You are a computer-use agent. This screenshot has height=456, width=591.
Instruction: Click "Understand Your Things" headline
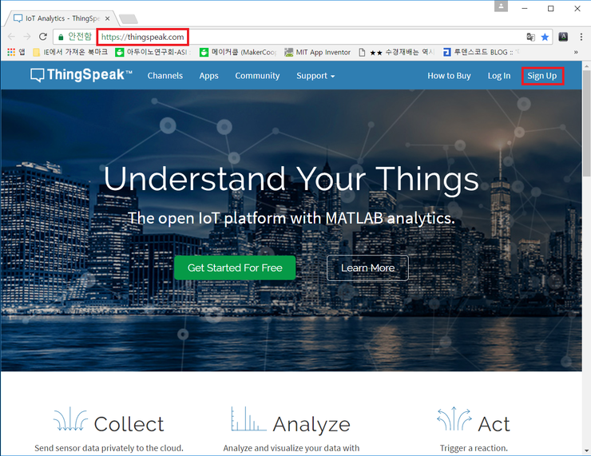[292, 180]
